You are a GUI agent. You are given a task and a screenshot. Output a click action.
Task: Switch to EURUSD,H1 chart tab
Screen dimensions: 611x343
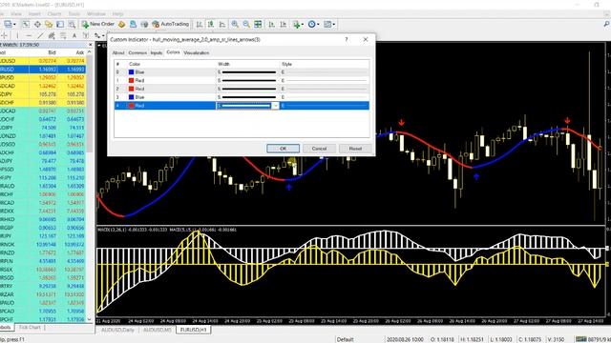tap(193, 330)
